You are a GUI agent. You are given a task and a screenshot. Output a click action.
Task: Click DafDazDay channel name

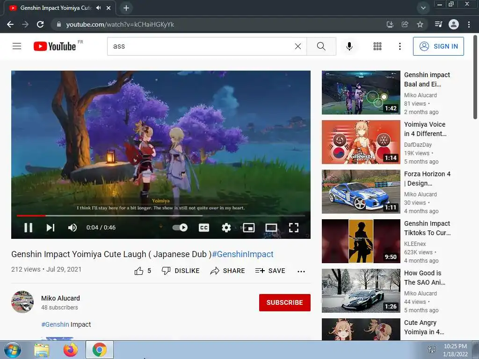pyautogui.click(x=418, y=145)
